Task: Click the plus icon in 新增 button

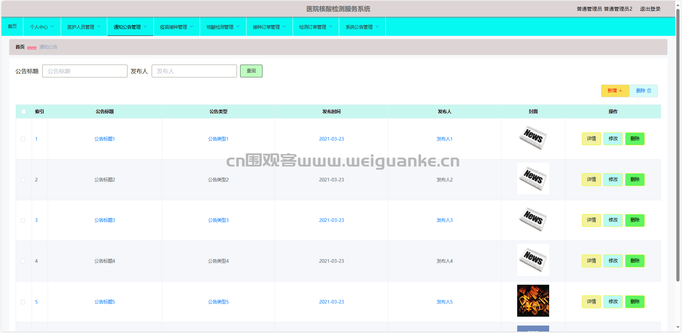Action: (x=621, y=91)
